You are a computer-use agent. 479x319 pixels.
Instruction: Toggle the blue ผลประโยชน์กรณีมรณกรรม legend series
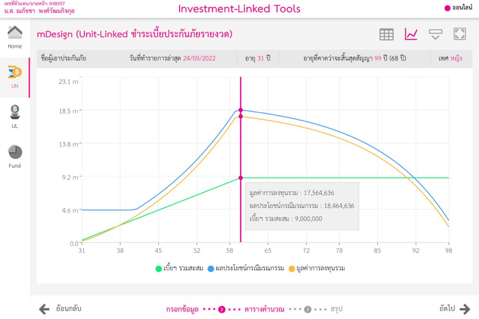246,269
